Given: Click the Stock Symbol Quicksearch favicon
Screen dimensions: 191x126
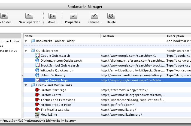Looking at the screenshot, I should click(x=37, y=65).
